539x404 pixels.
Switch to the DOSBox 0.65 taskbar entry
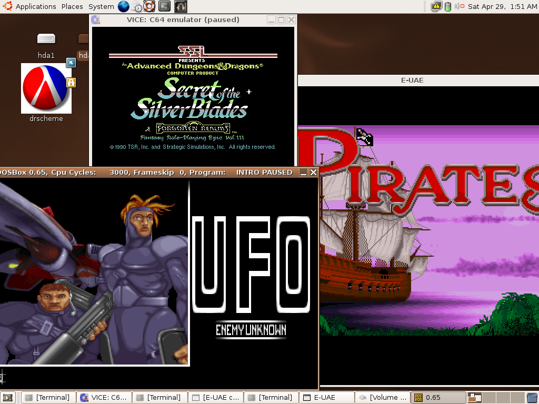pyautogui.click(x=438, y=398)
